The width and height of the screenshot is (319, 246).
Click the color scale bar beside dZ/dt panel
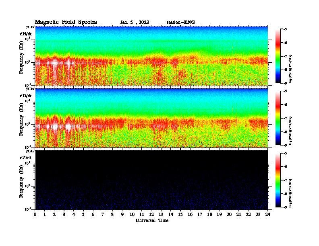pyautogui.click(x=278, y=180)
